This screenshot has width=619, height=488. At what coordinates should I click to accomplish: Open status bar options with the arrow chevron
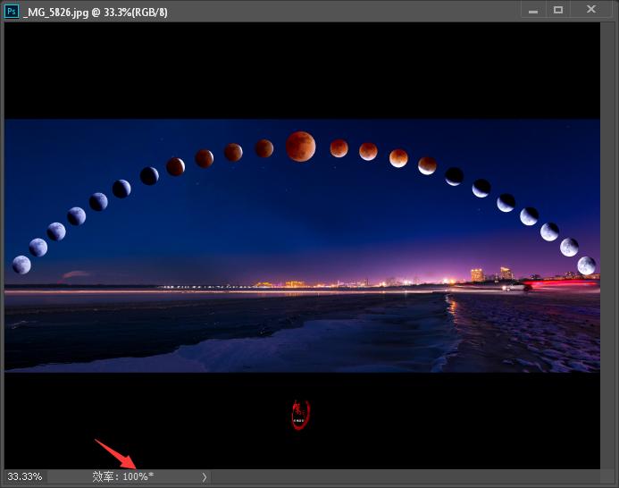click(x=205, y=477)
